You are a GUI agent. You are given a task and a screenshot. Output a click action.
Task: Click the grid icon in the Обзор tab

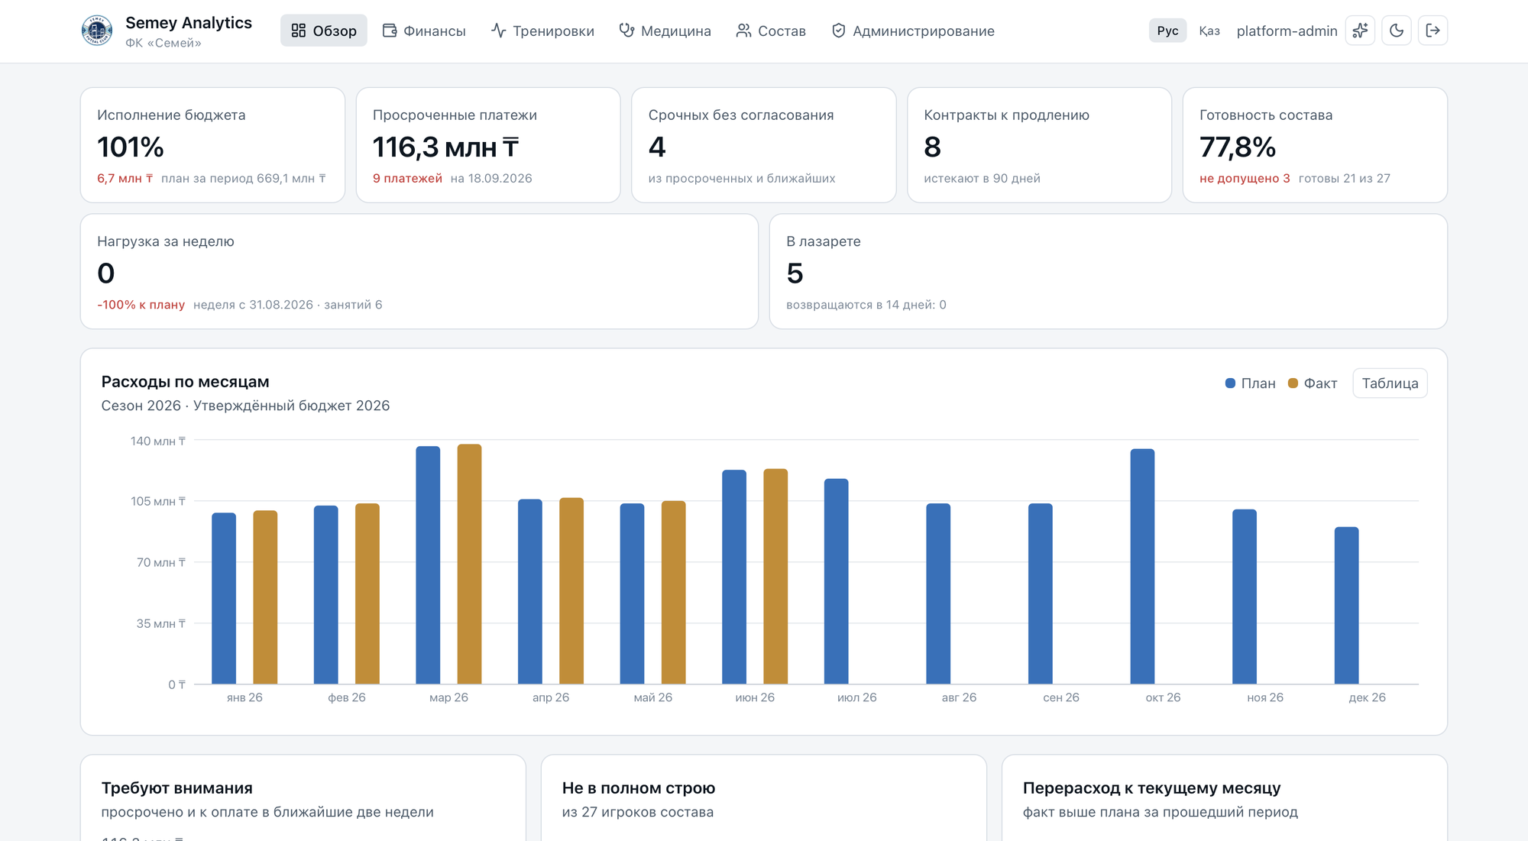pos(299,31)
